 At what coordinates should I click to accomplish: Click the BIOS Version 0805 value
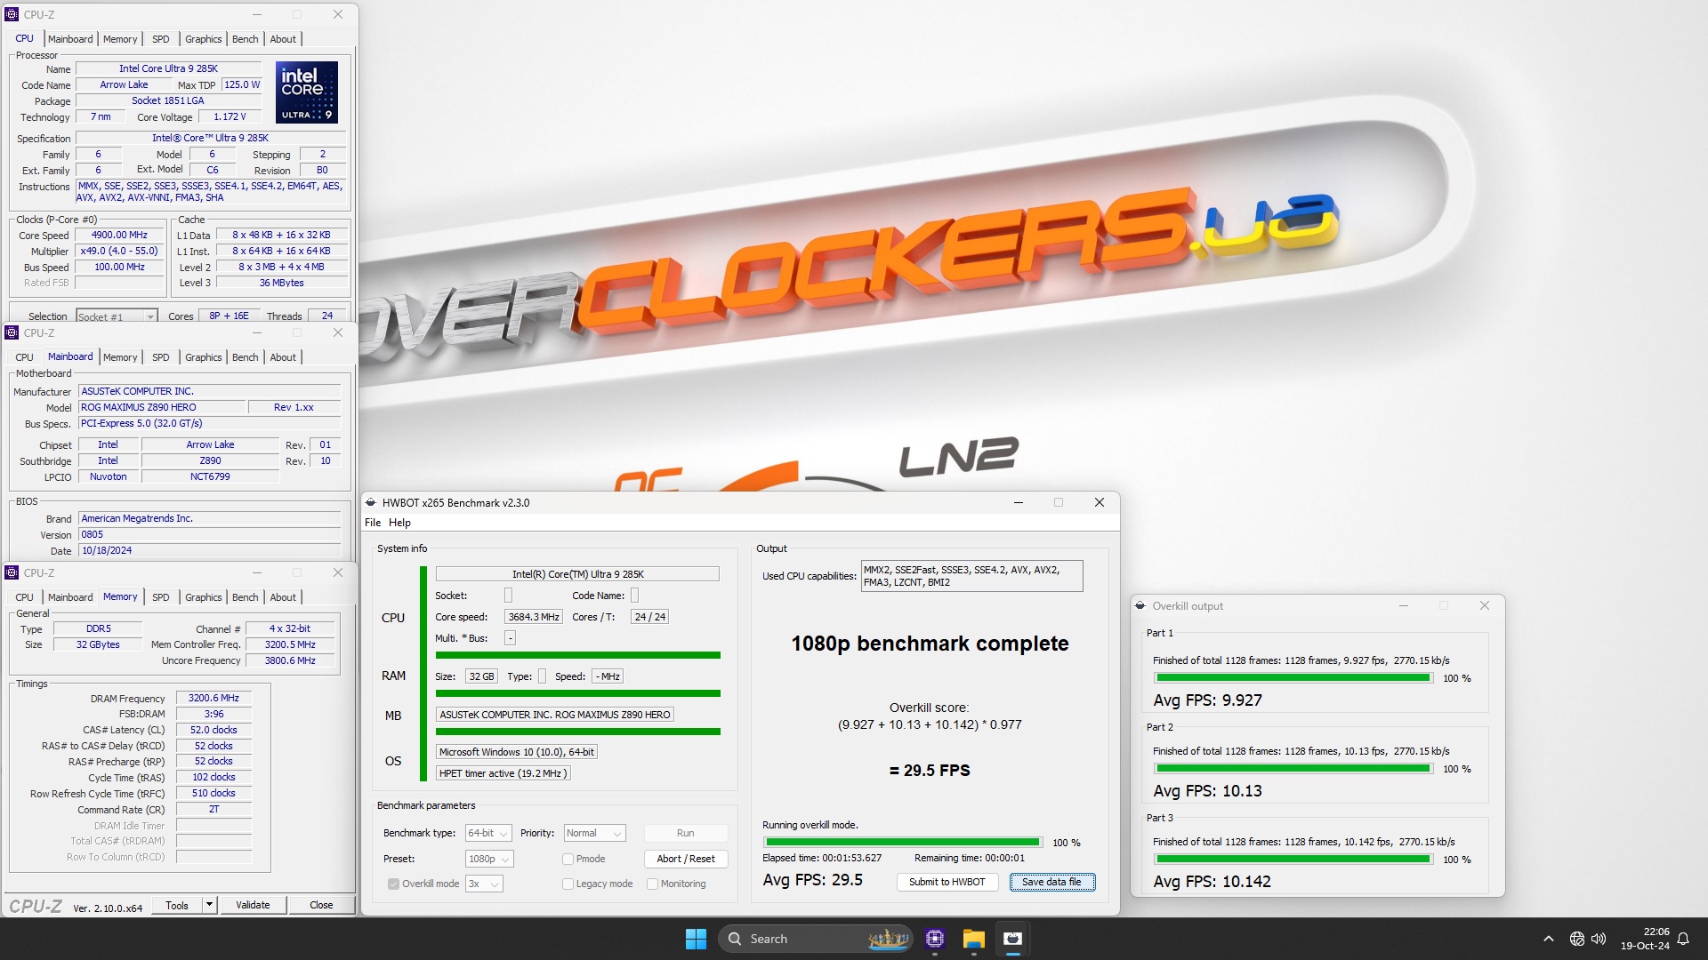pos(209,534)
